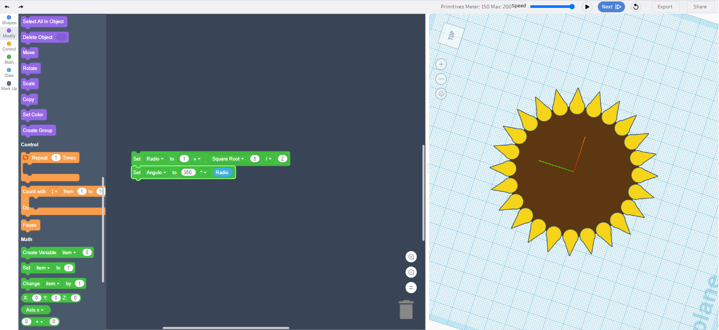
Task: Open the Angulo variable dropdown
Action: coord(157,173)
